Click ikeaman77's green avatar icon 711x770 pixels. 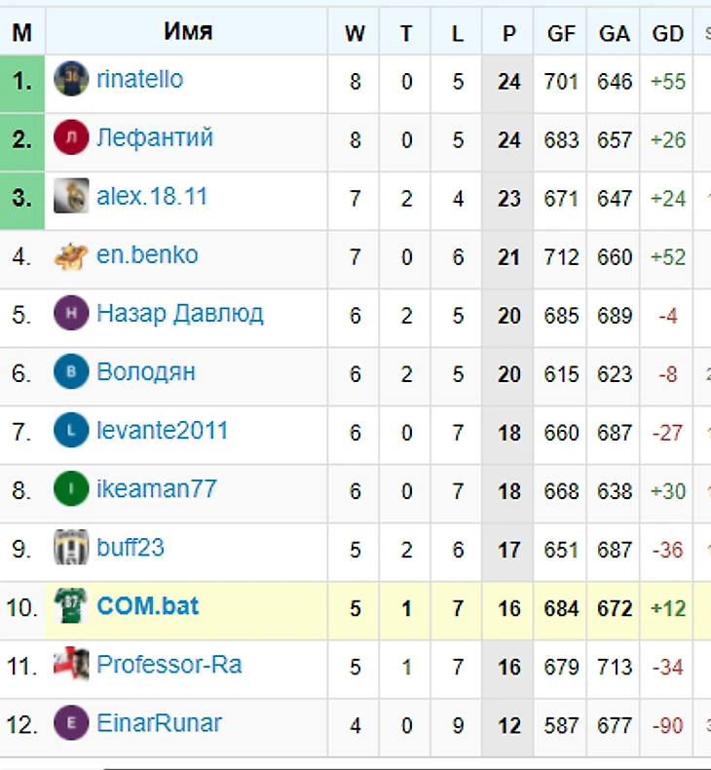[71, 489]
